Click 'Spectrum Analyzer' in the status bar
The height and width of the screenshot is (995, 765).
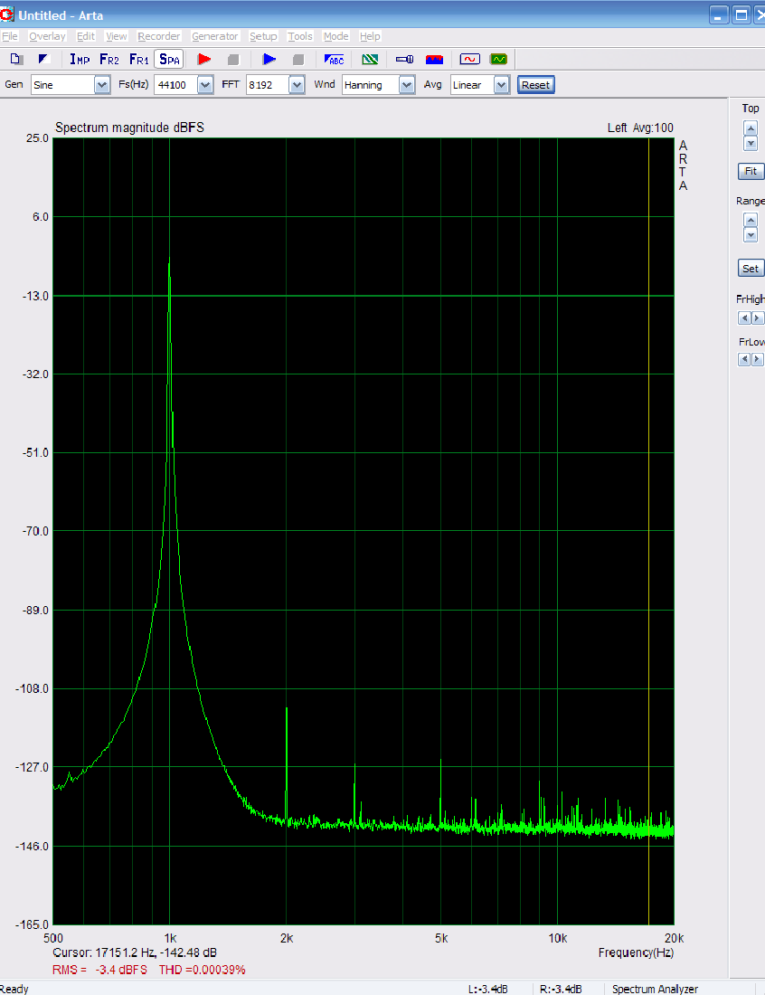point(655,989)
